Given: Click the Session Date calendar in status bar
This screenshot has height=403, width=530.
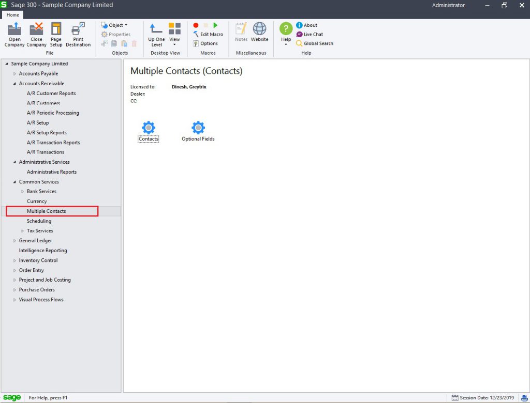Looking at the screenshot, I should 455,398.
